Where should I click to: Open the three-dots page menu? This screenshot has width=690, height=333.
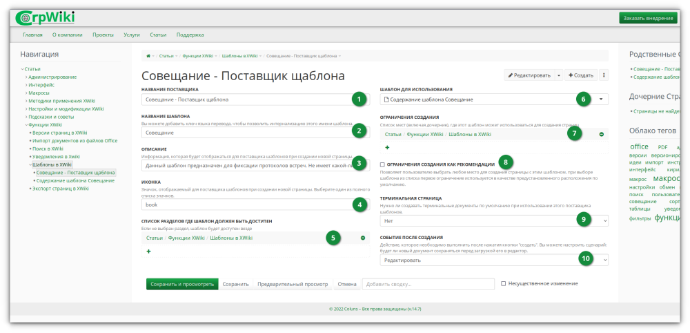pos(604,75)
